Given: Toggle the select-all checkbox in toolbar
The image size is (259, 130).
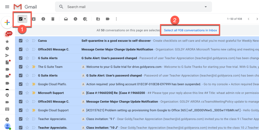Looking at the screenshot, I should tap(20, 19).
